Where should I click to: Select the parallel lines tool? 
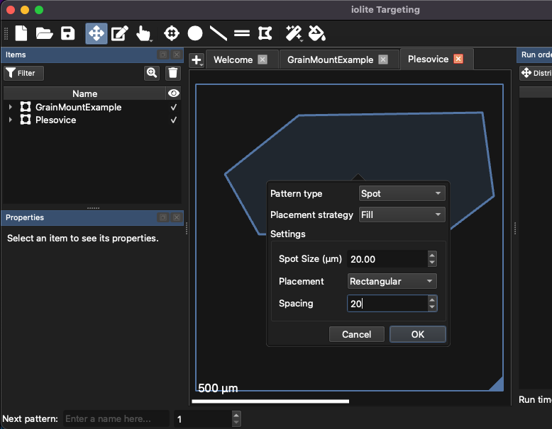(x=242, y=34)
